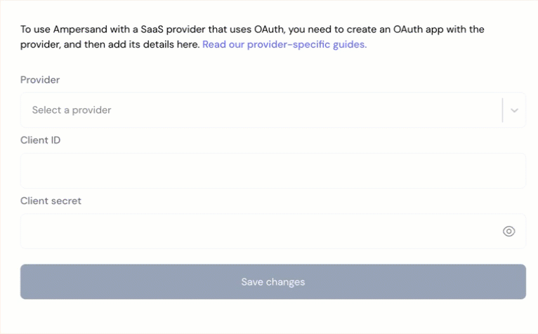538x334 pixels.
Task: Click the downward caret of Provider selector
Action: [514, 110]
